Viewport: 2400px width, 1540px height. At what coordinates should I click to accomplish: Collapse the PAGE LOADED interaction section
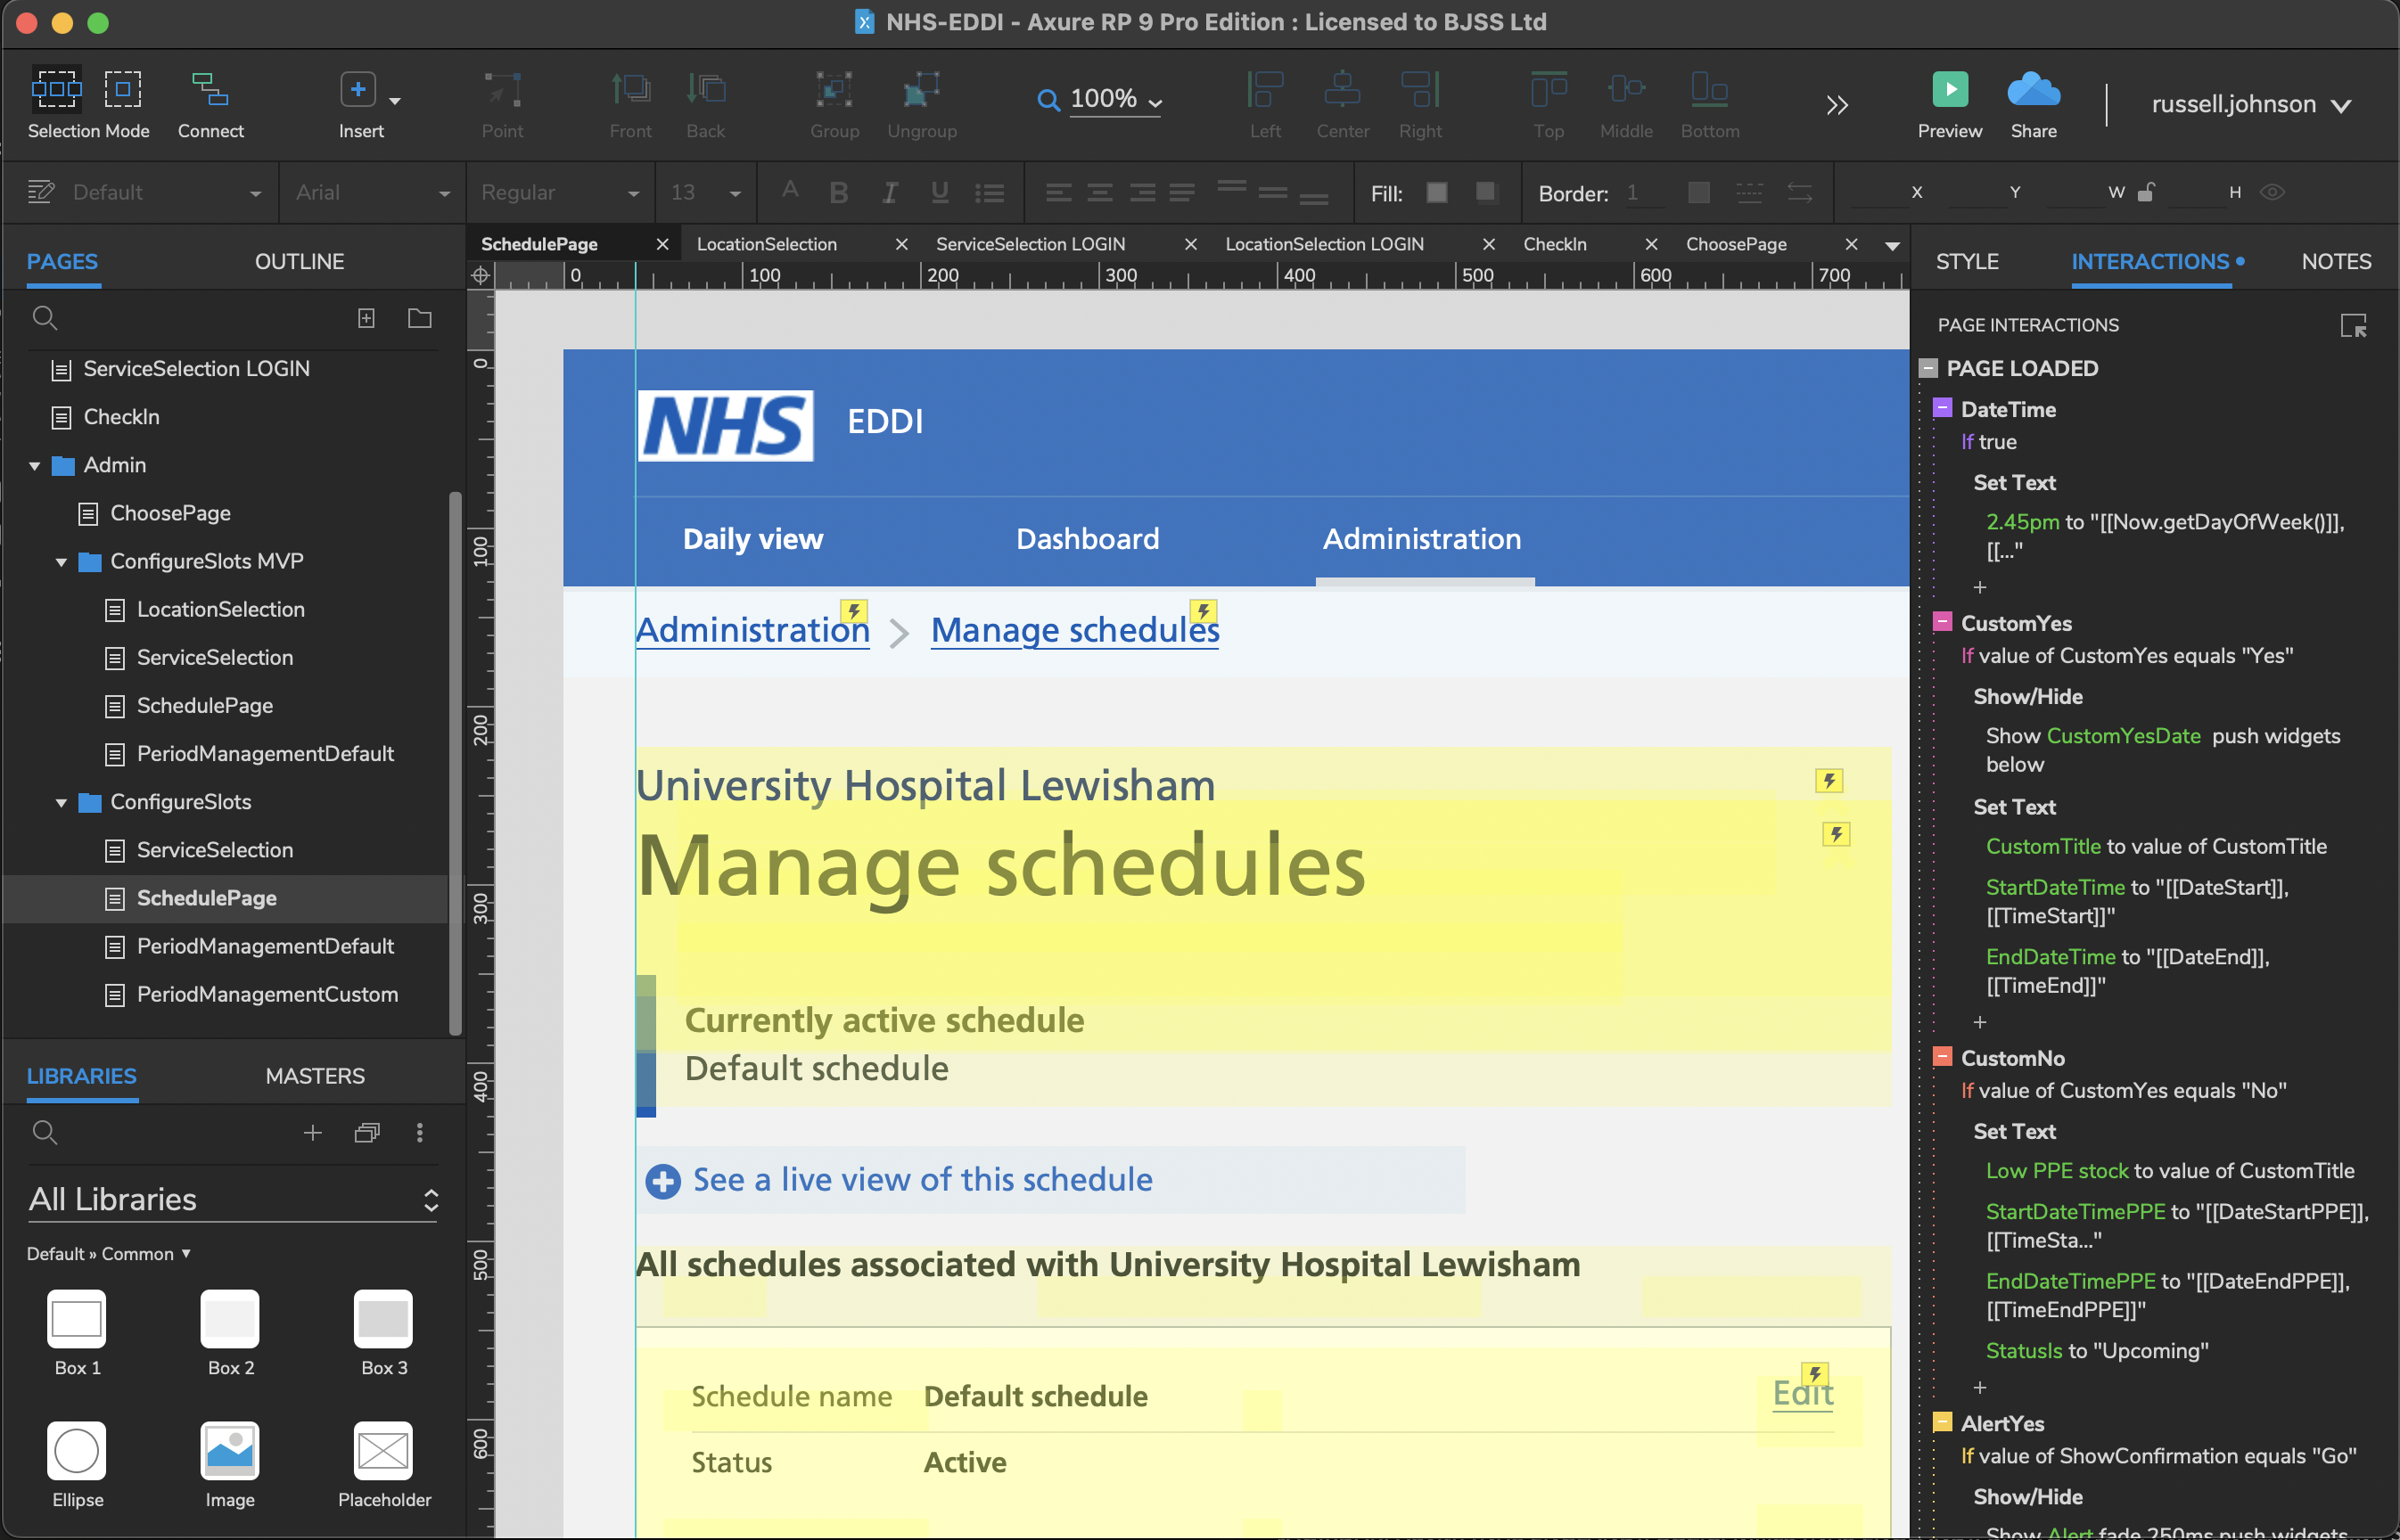pyautogui.click(x=1928, y=368)
